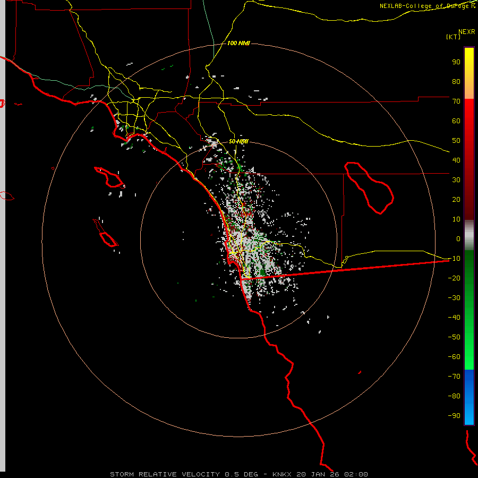This screenshot has height=478, width=478.
Task: Click the Salton Sea outline on the map
Action: (369, 187)
